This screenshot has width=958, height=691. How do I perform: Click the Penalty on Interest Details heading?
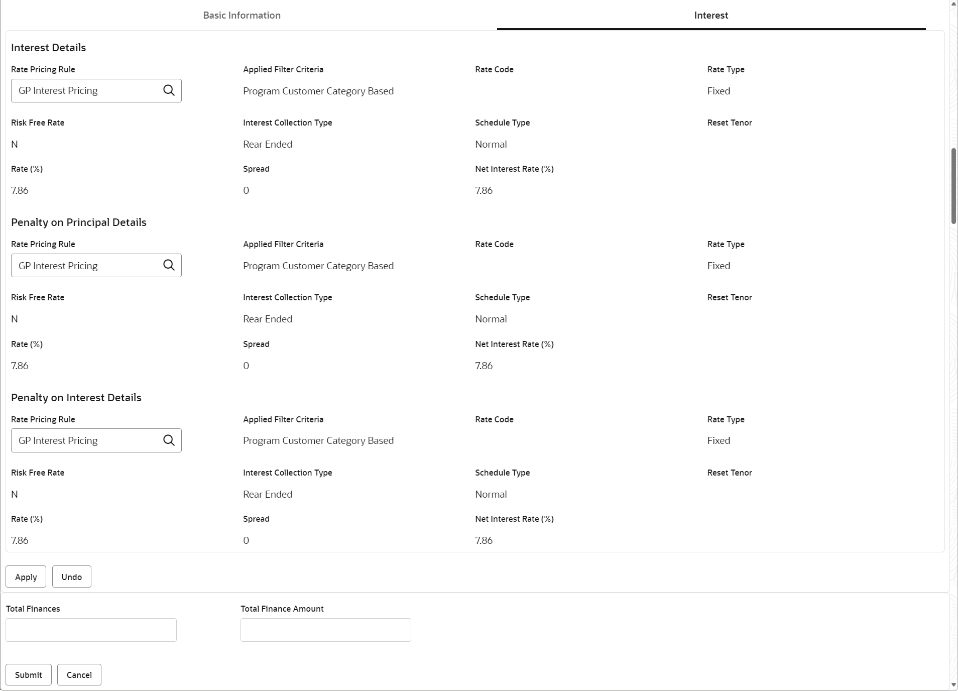coord(76,398)
